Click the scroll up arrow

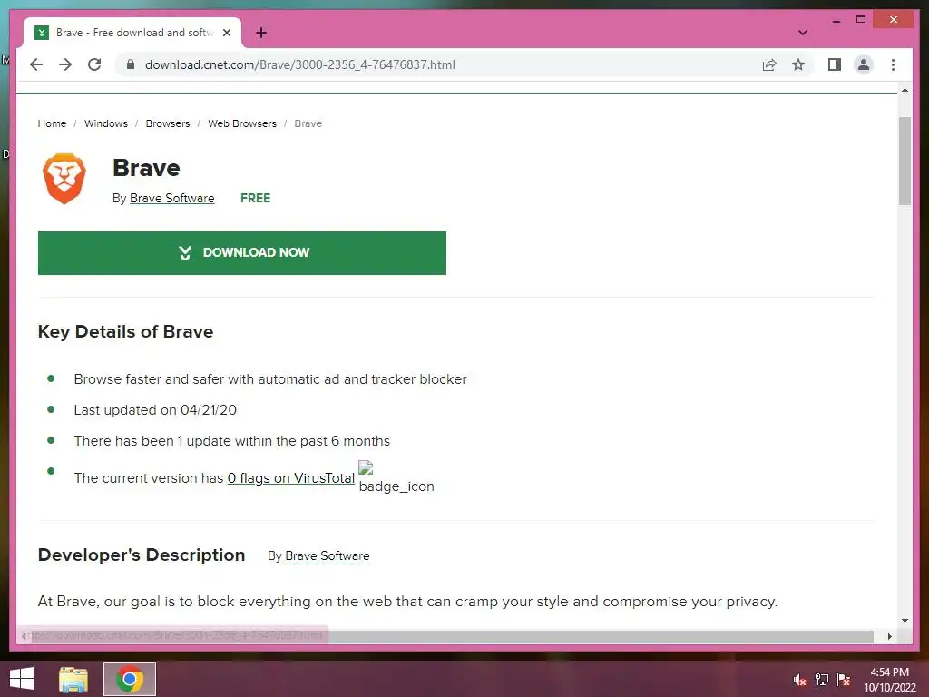(x=905, y=90)
